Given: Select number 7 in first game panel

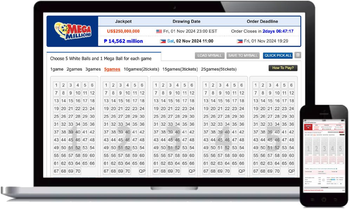Looking at the screenshot, I should (x=56, y=93).
